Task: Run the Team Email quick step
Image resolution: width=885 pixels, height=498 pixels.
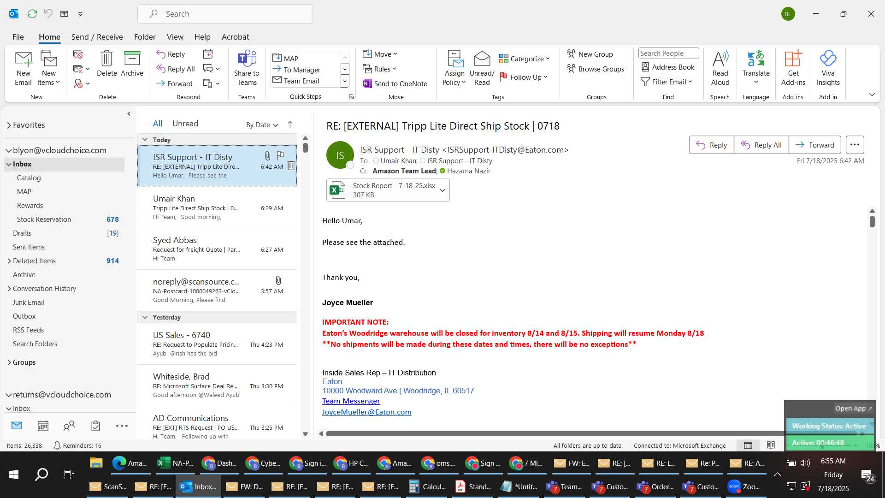Action: coord(305,81)
